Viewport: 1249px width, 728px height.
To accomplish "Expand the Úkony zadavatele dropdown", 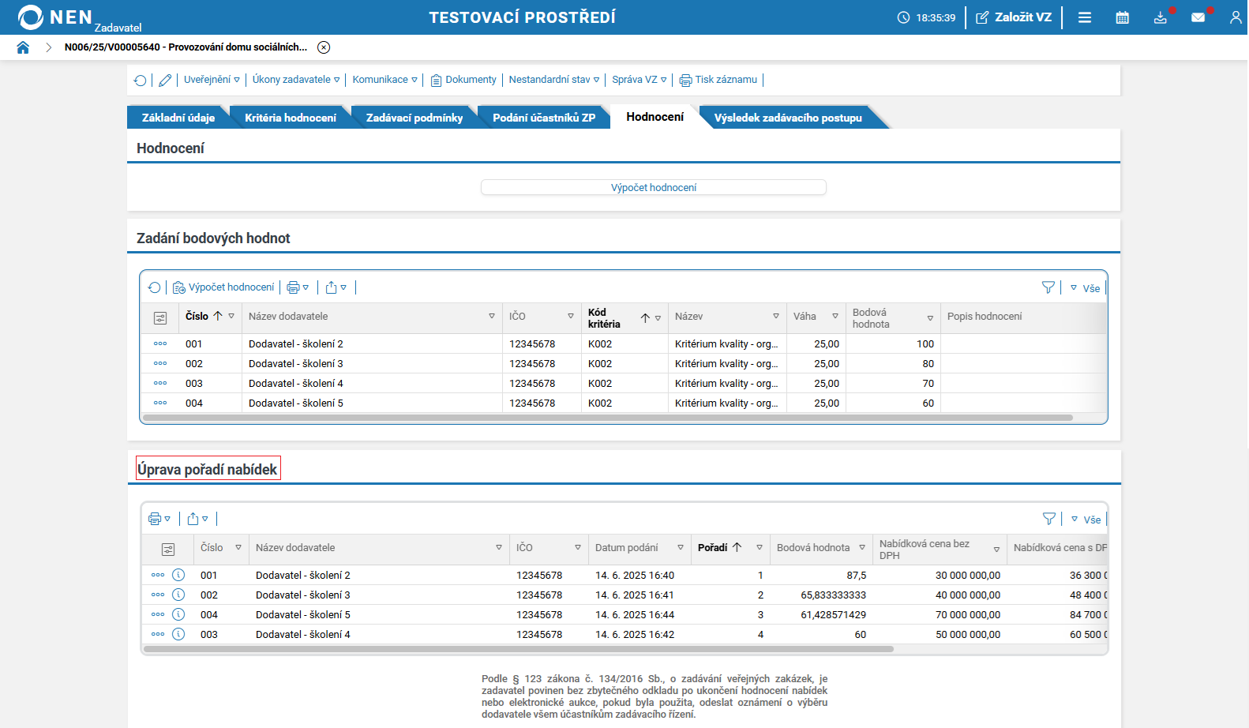I will [296, 80].
